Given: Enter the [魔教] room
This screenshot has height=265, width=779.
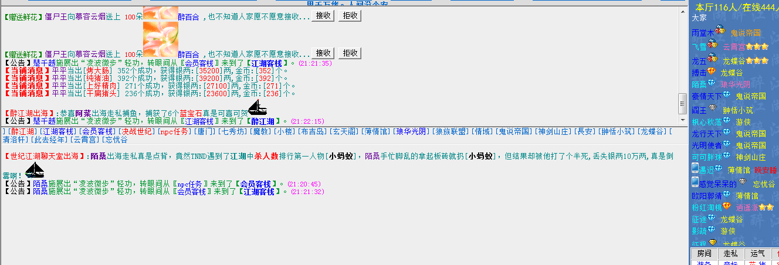Looking at the screenshot, I should 261,131.
